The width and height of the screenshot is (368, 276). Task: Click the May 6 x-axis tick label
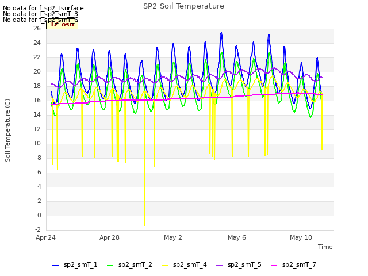coord(237,237)
